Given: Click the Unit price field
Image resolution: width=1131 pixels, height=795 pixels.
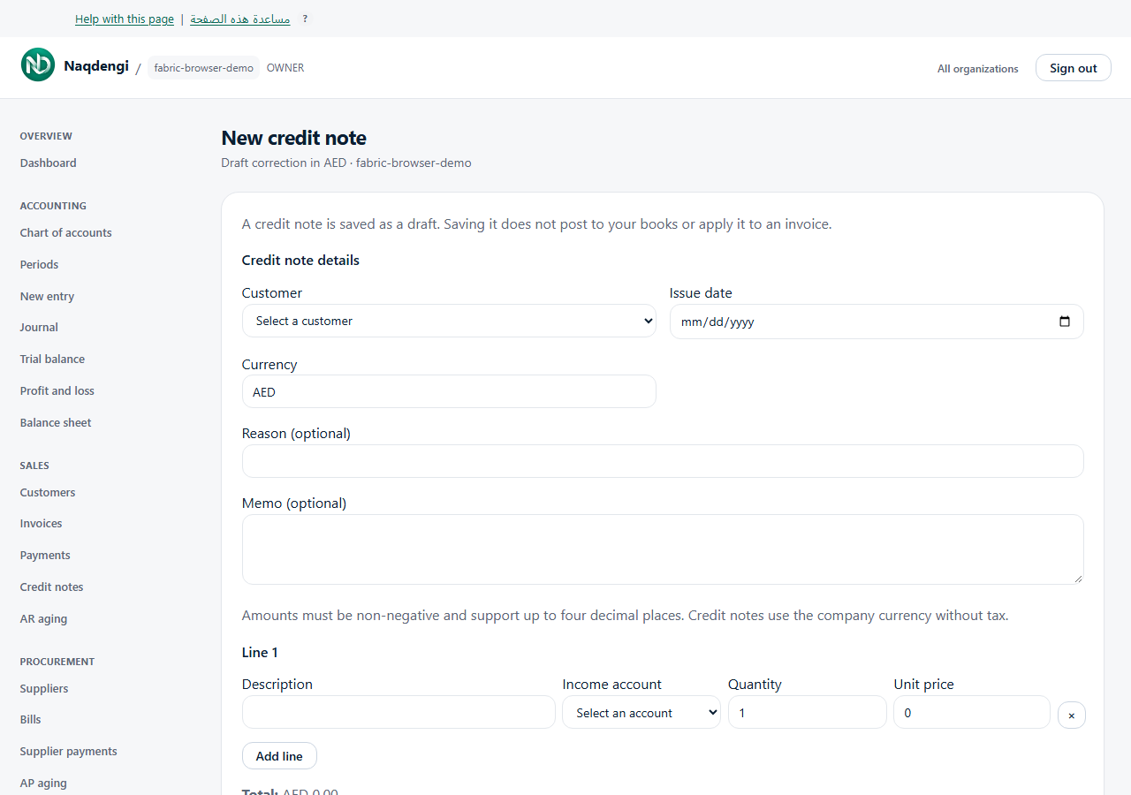Looking at the screenshot, I should (972, 712).
